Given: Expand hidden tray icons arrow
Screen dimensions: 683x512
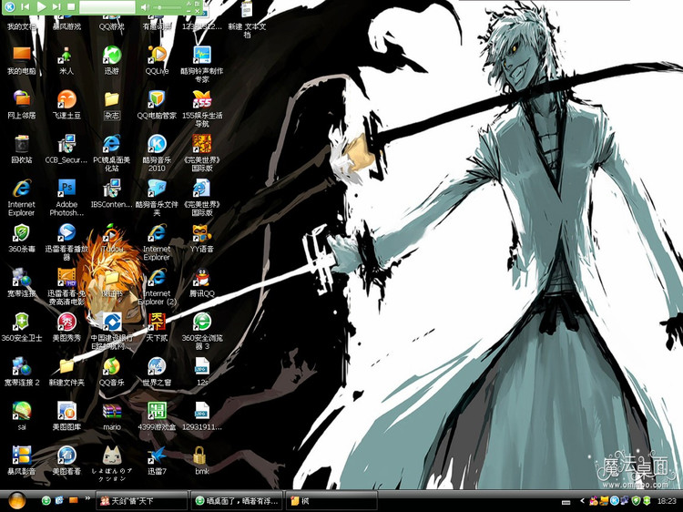Looking at the screenshot, I should [x=583, y=501].
